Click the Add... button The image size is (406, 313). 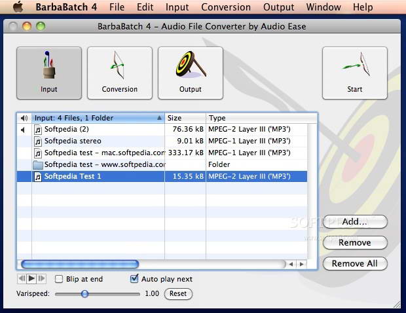355,222
